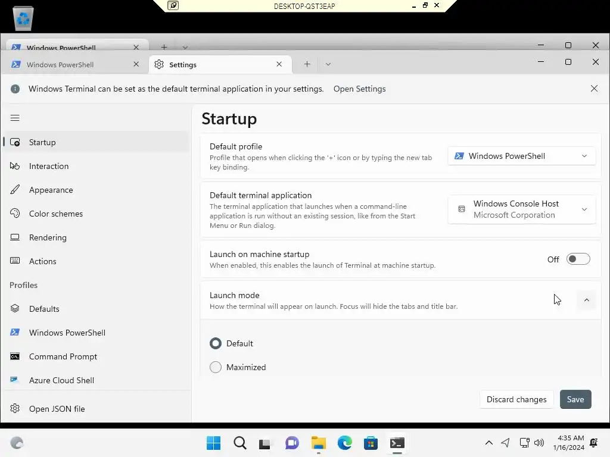Open the Actions settings page
610x457 pixels.
tap(96, 261)
